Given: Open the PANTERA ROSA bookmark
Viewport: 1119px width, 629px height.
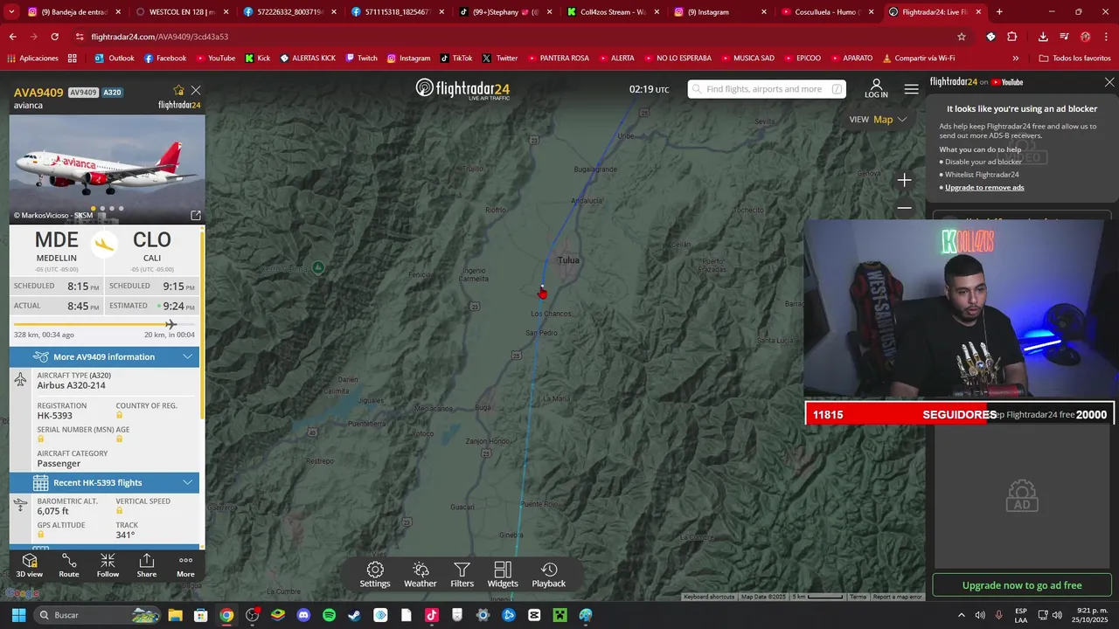Looking at the screenshot, I should pyautogui.click(x=558, y=59).
